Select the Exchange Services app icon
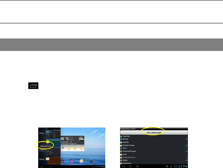The image size is (223, 168). (121, 157)
